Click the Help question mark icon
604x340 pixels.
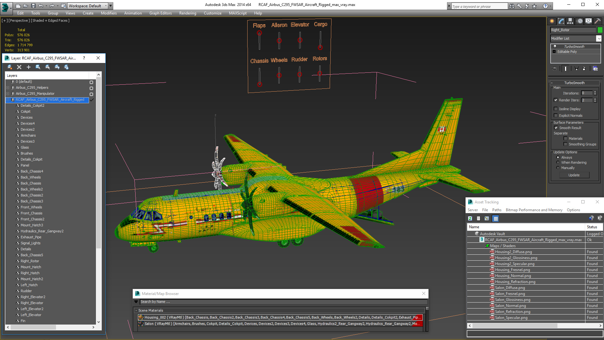545,6
